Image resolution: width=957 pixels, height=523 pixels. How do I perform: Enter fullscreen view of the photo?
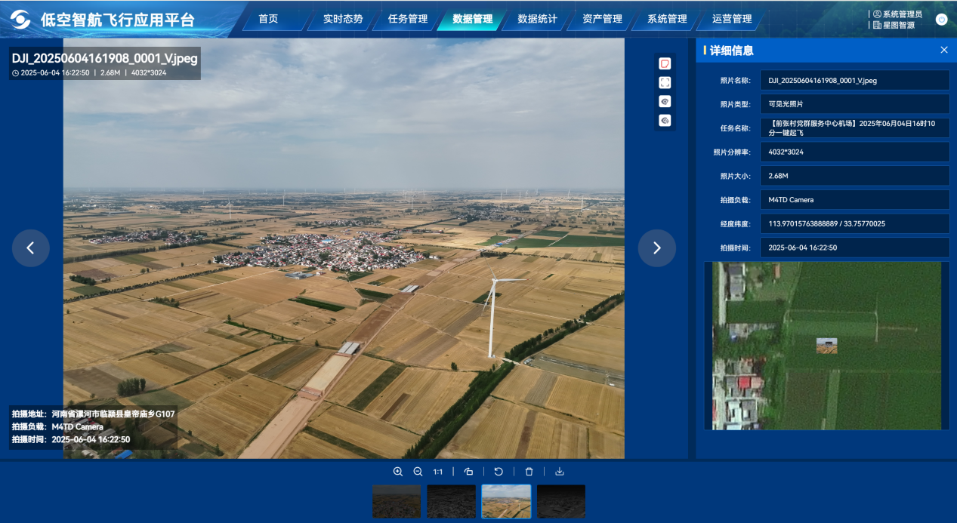[x=665, y=82]
